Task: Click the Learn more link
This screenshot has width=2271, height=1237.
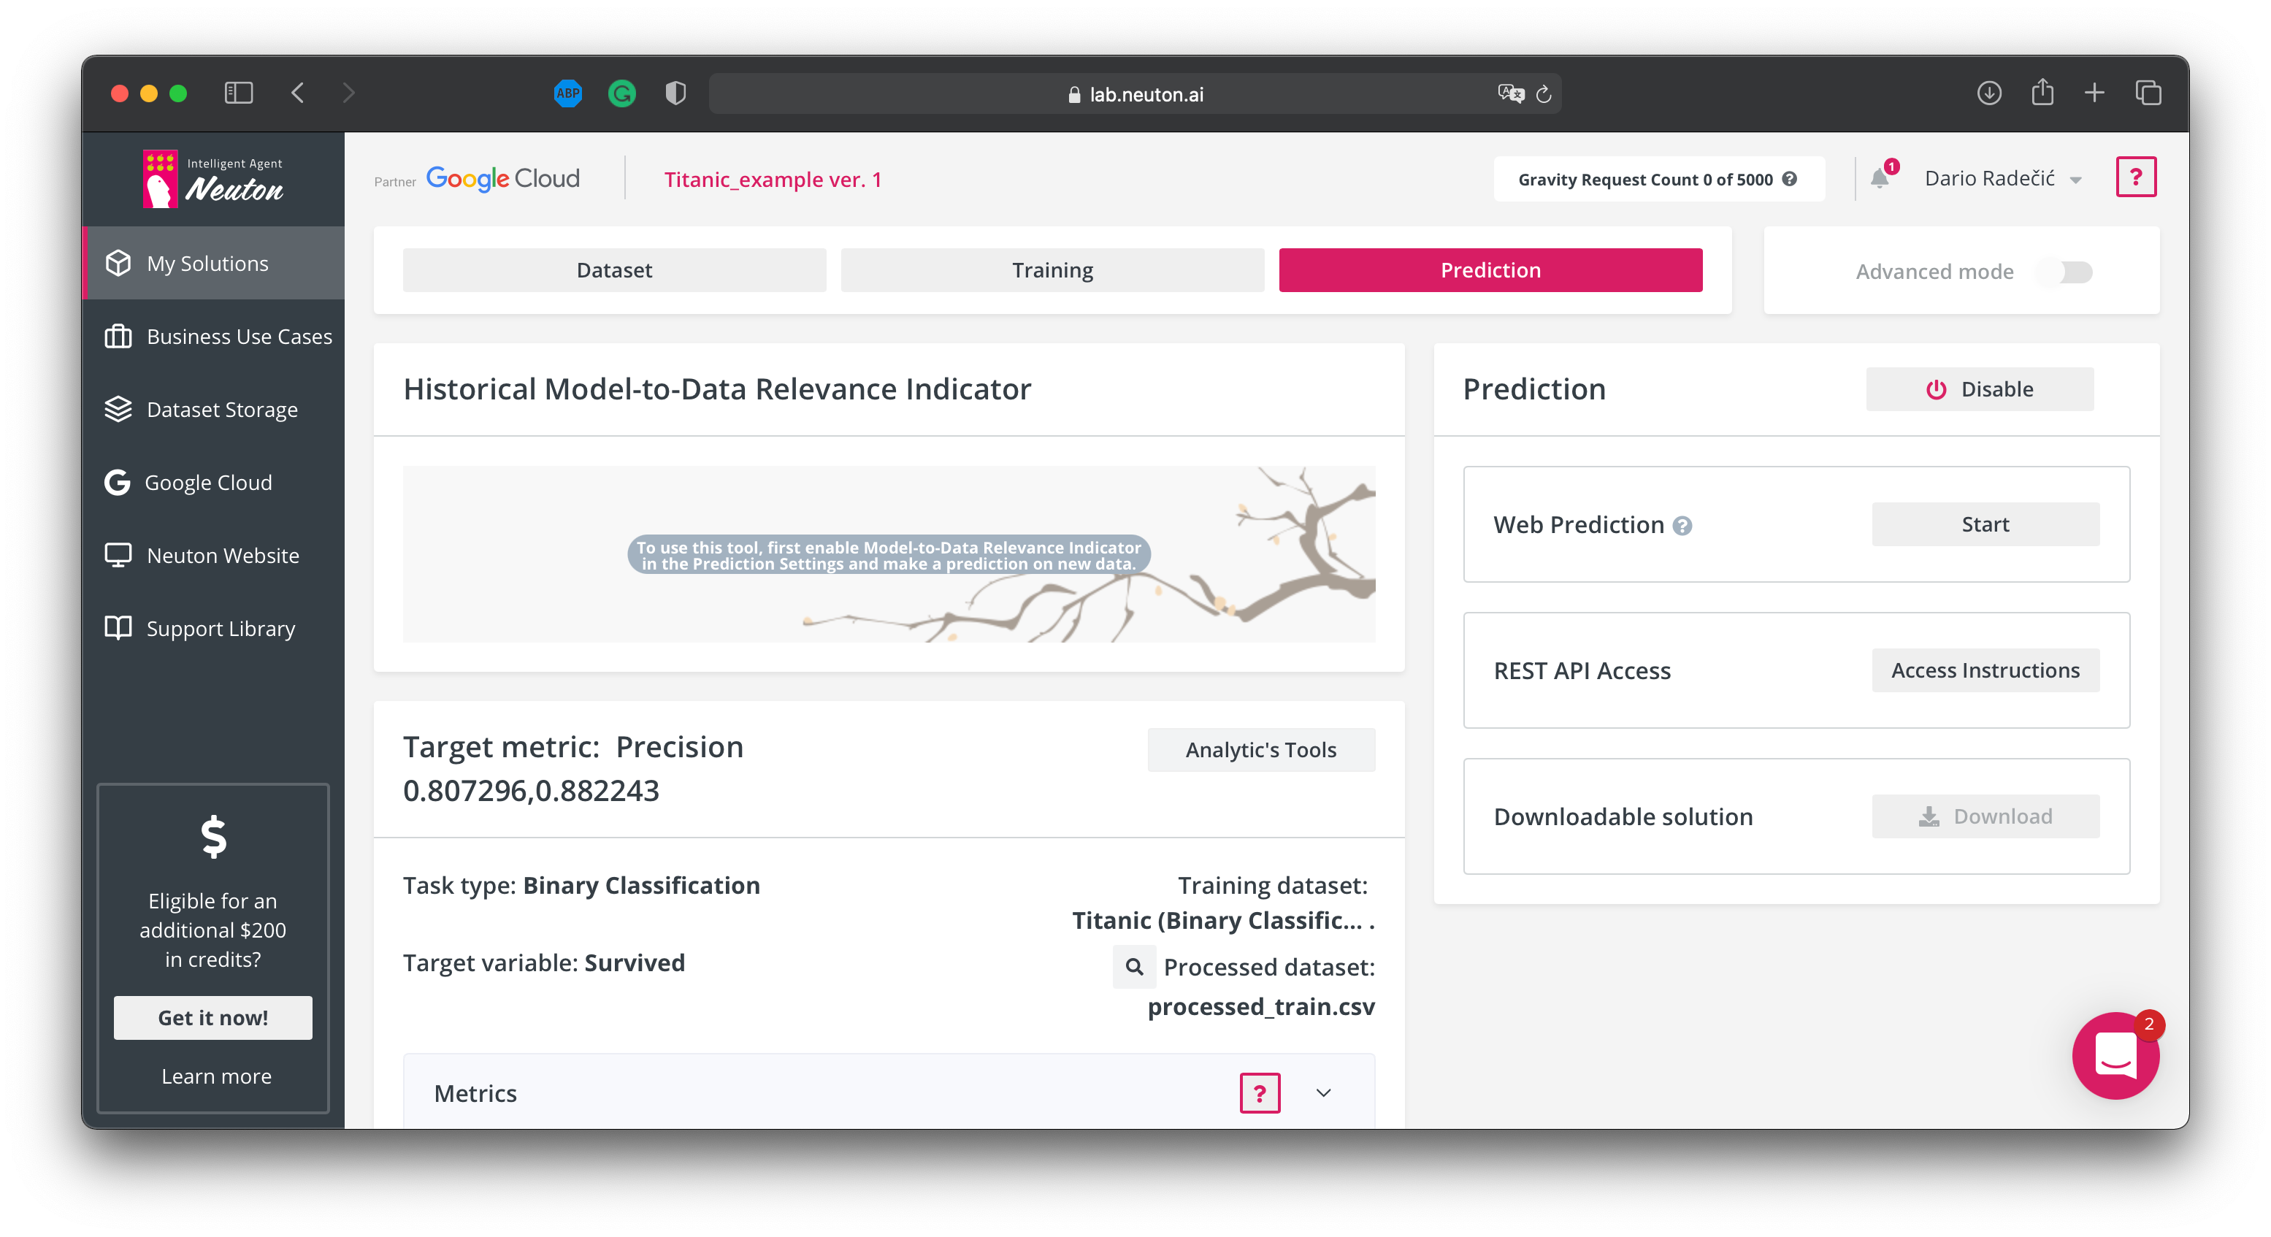Action: coord(216,1076)
